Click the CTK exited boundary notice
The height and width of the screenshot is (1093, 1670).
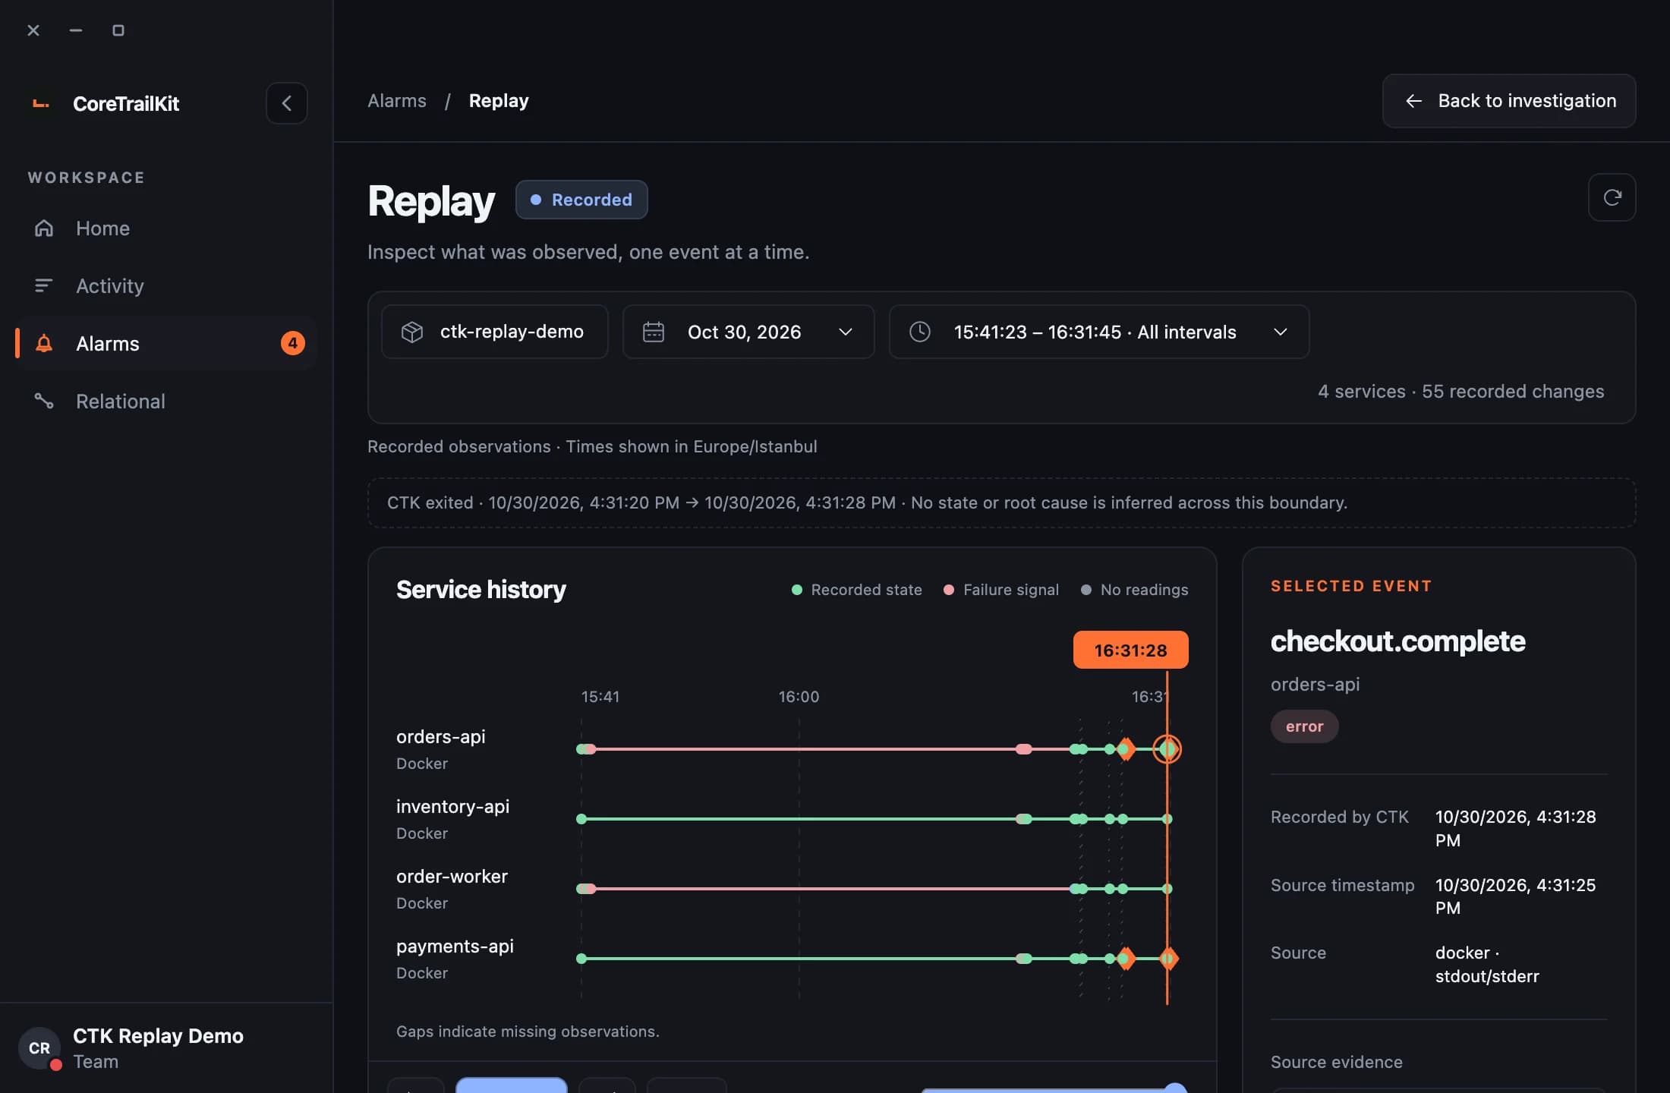pos(1001,502)
